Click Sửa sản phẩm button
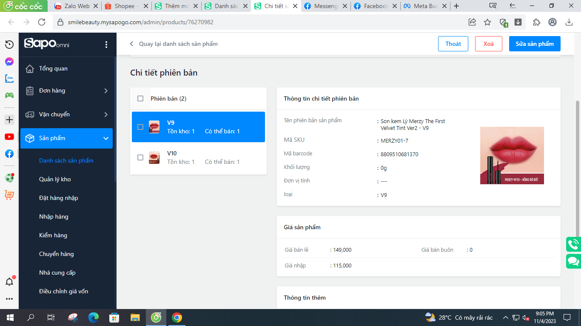The height and width of the screenshot is (326, 581). (x=535, y=44)
